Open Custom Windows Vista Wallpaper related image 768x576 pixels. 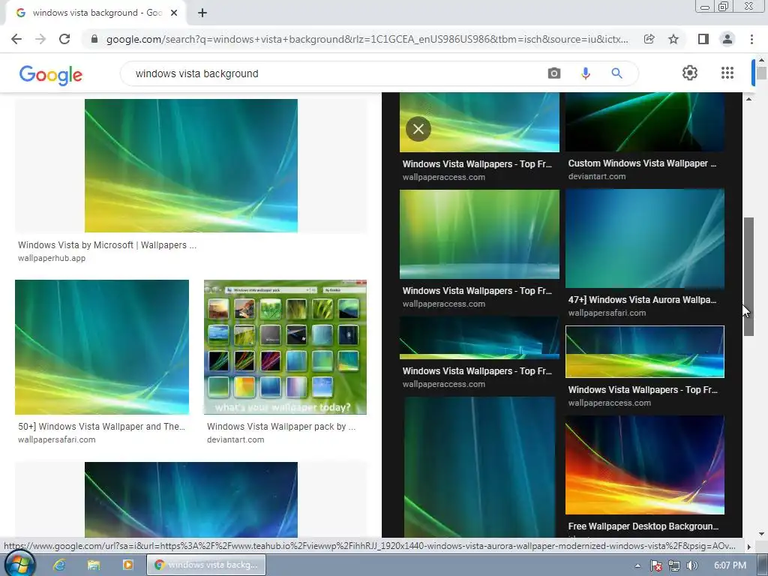click(644, 122)
